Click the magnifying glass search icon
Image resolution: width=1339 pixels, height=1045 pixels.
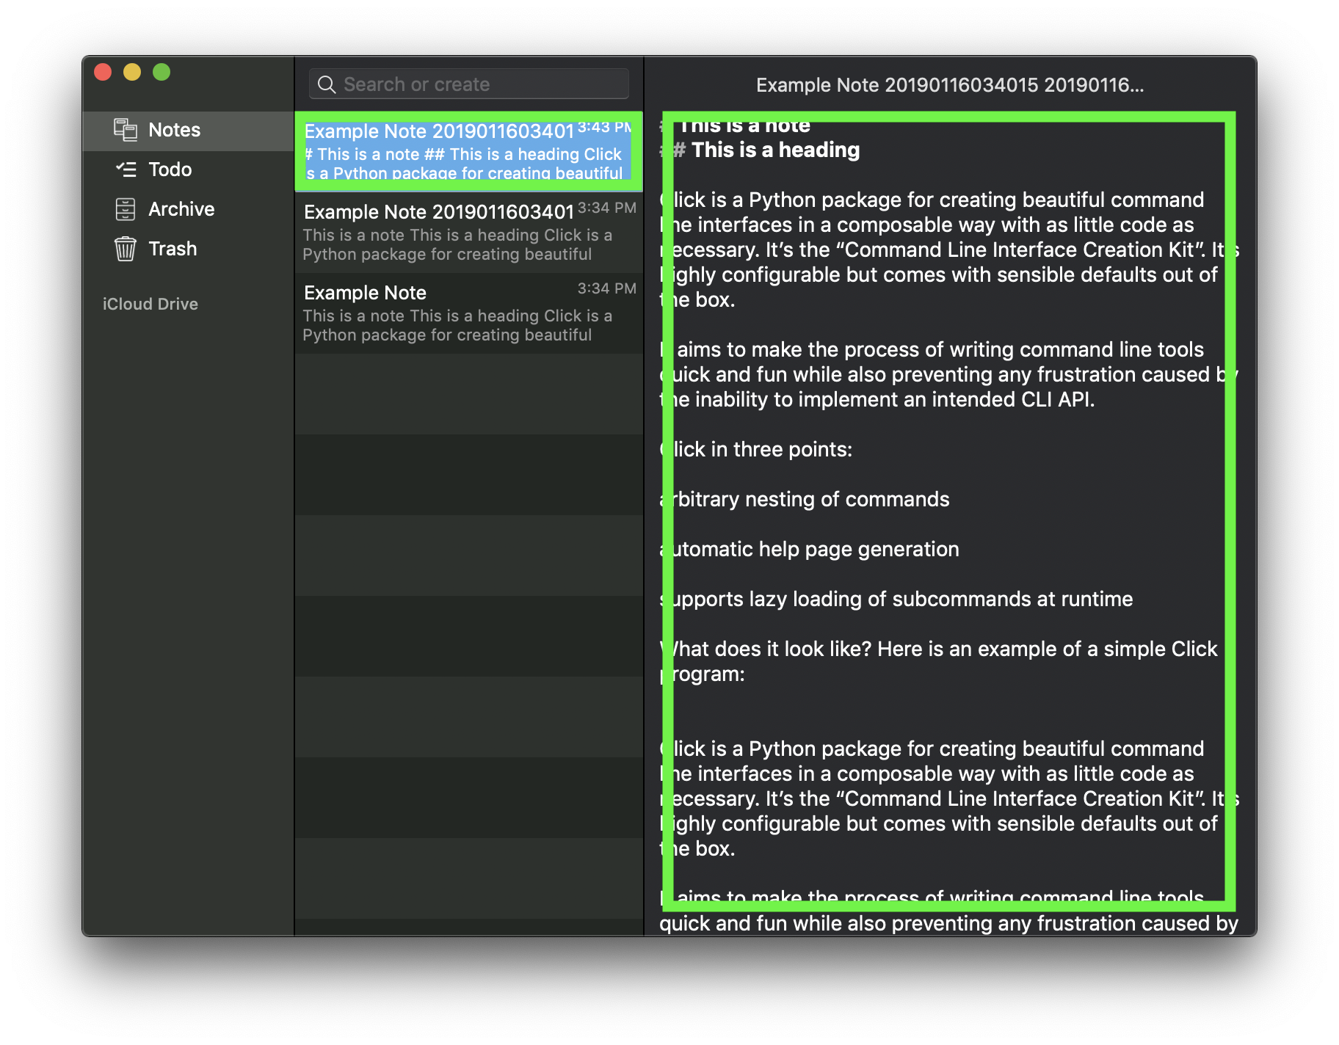pos(327,84)
